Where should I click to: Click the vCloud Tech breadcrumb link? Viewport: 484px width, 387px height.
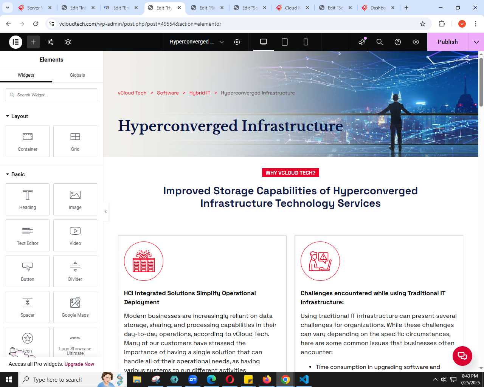[132, 93]
